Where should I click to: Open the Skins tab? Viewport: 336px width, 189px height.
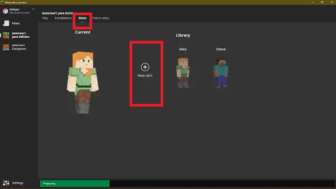(x=82, y=18)
